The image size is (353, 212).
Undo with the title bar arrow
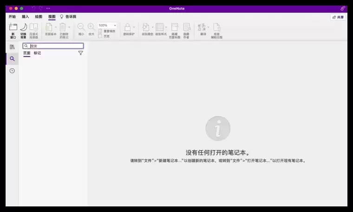pos(33,8)
